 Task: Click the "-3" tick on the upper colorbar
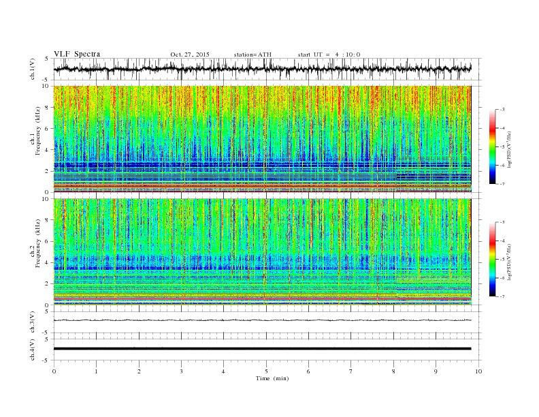[x=502, y=110]
